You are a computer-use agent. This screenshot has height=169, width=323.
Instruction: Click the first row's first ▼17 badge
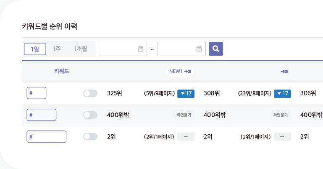[x=186, y=94]
